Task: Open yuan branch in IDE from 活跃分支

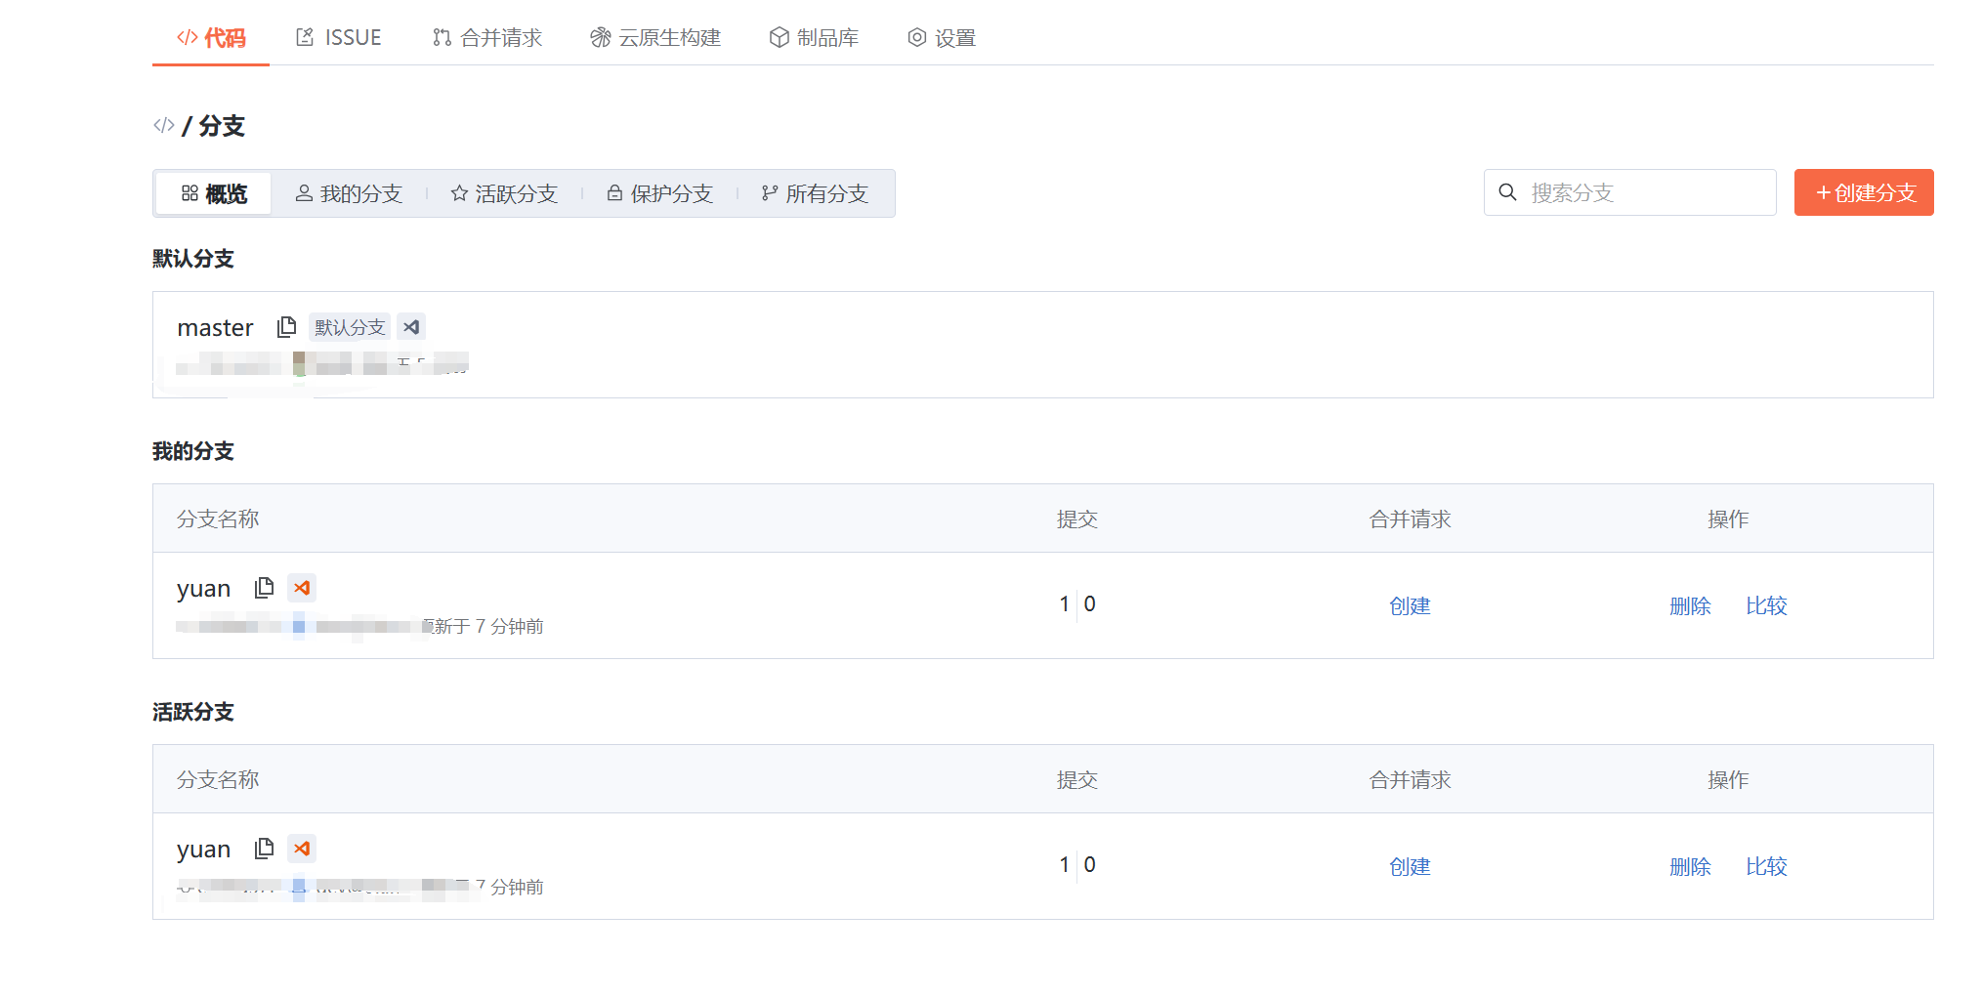Action: 302,848
